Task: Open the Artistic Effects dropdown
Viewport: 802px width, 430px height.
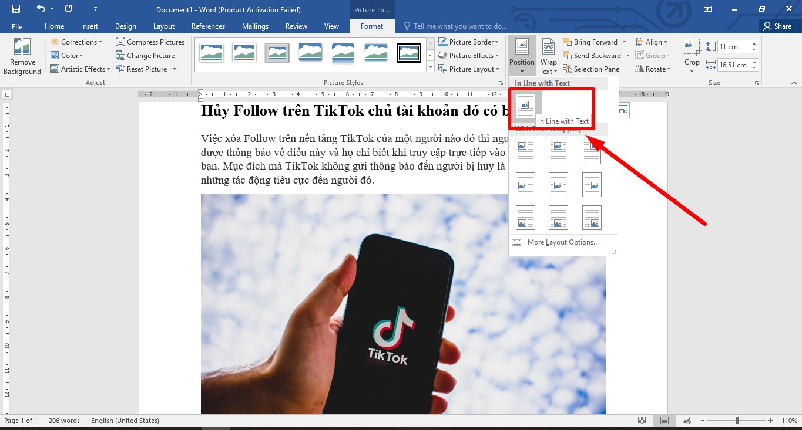Action: point(80,69)
